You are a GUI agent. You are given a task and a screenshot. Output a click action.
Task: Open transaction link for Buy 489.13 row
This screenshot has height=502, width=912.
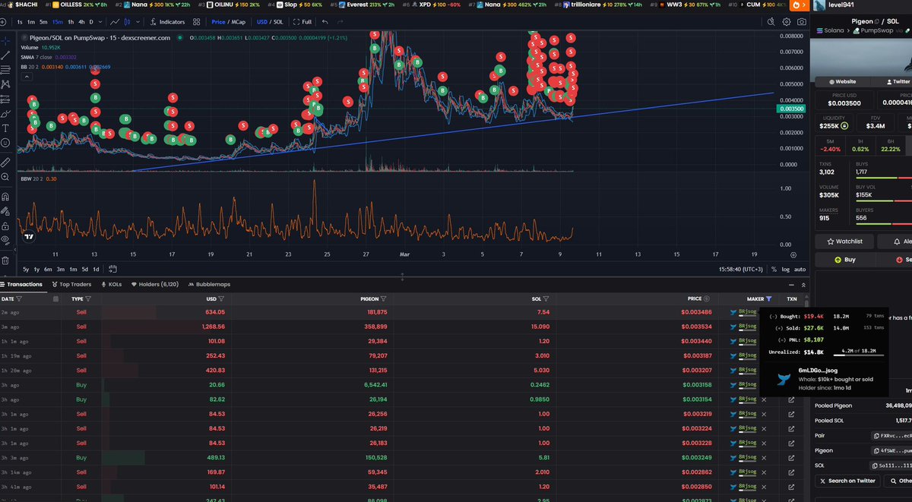[x=791, y=457]
